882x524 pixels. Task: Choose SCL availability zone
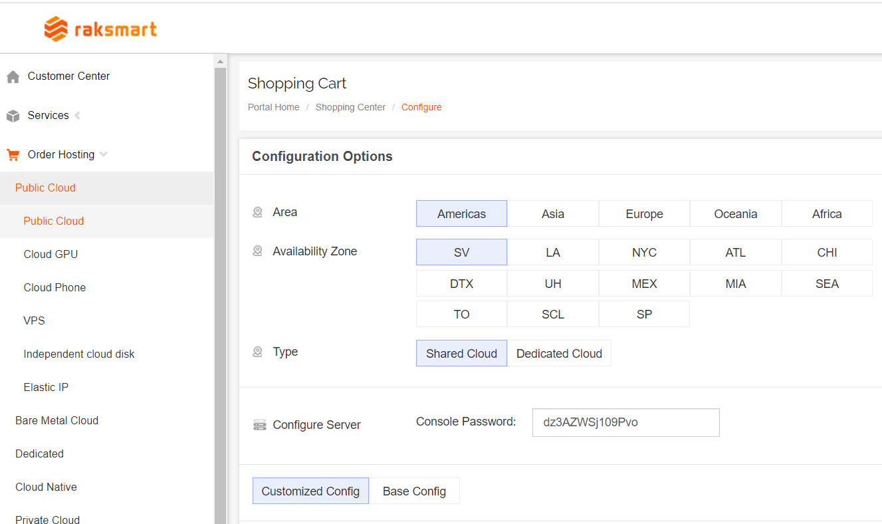553,314
